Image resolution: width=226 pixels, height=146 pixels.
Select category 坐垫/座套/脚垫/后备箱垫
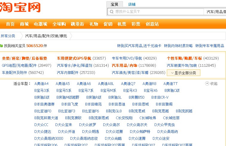tap(24, 58)
